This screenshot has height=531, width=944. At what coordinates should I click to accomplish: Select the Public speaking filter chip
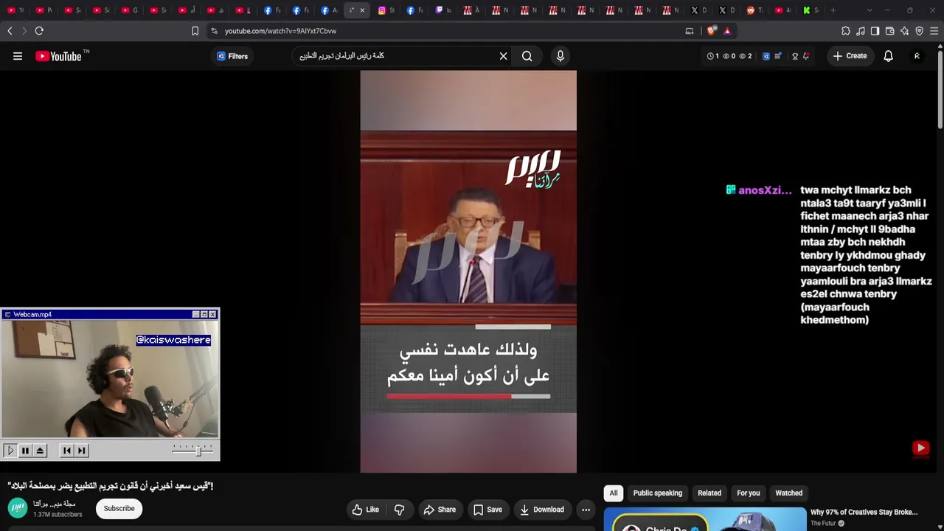coord(658,493)
